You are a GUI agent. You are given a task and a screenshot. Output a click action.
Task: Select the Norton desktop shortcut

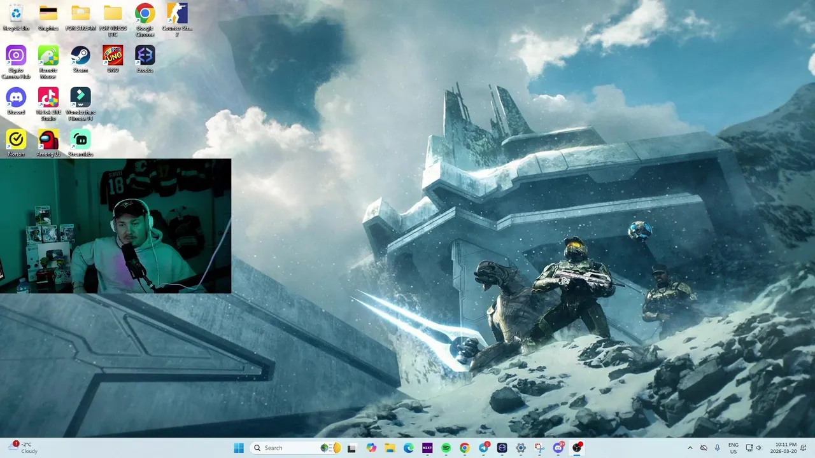coord(16,143)
